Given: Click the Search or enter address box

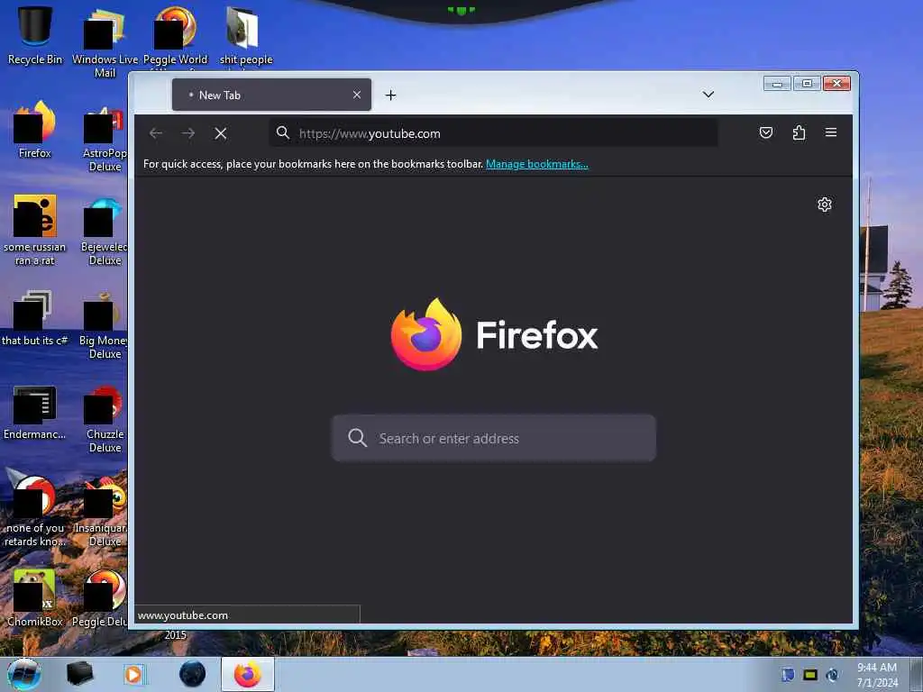Looking at the screenshot, I should point(493,439).
